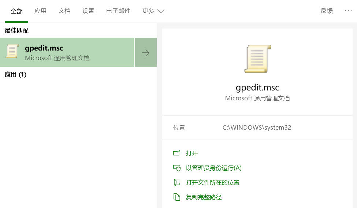Select the 设置 tab
This screenshot has width=357, height=208.
coord(88,11)
